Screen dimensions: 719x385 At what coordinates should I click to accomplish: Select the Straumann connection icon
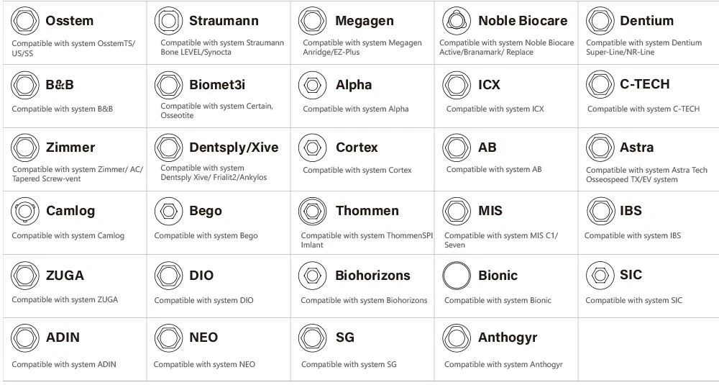tap(168, 21)
